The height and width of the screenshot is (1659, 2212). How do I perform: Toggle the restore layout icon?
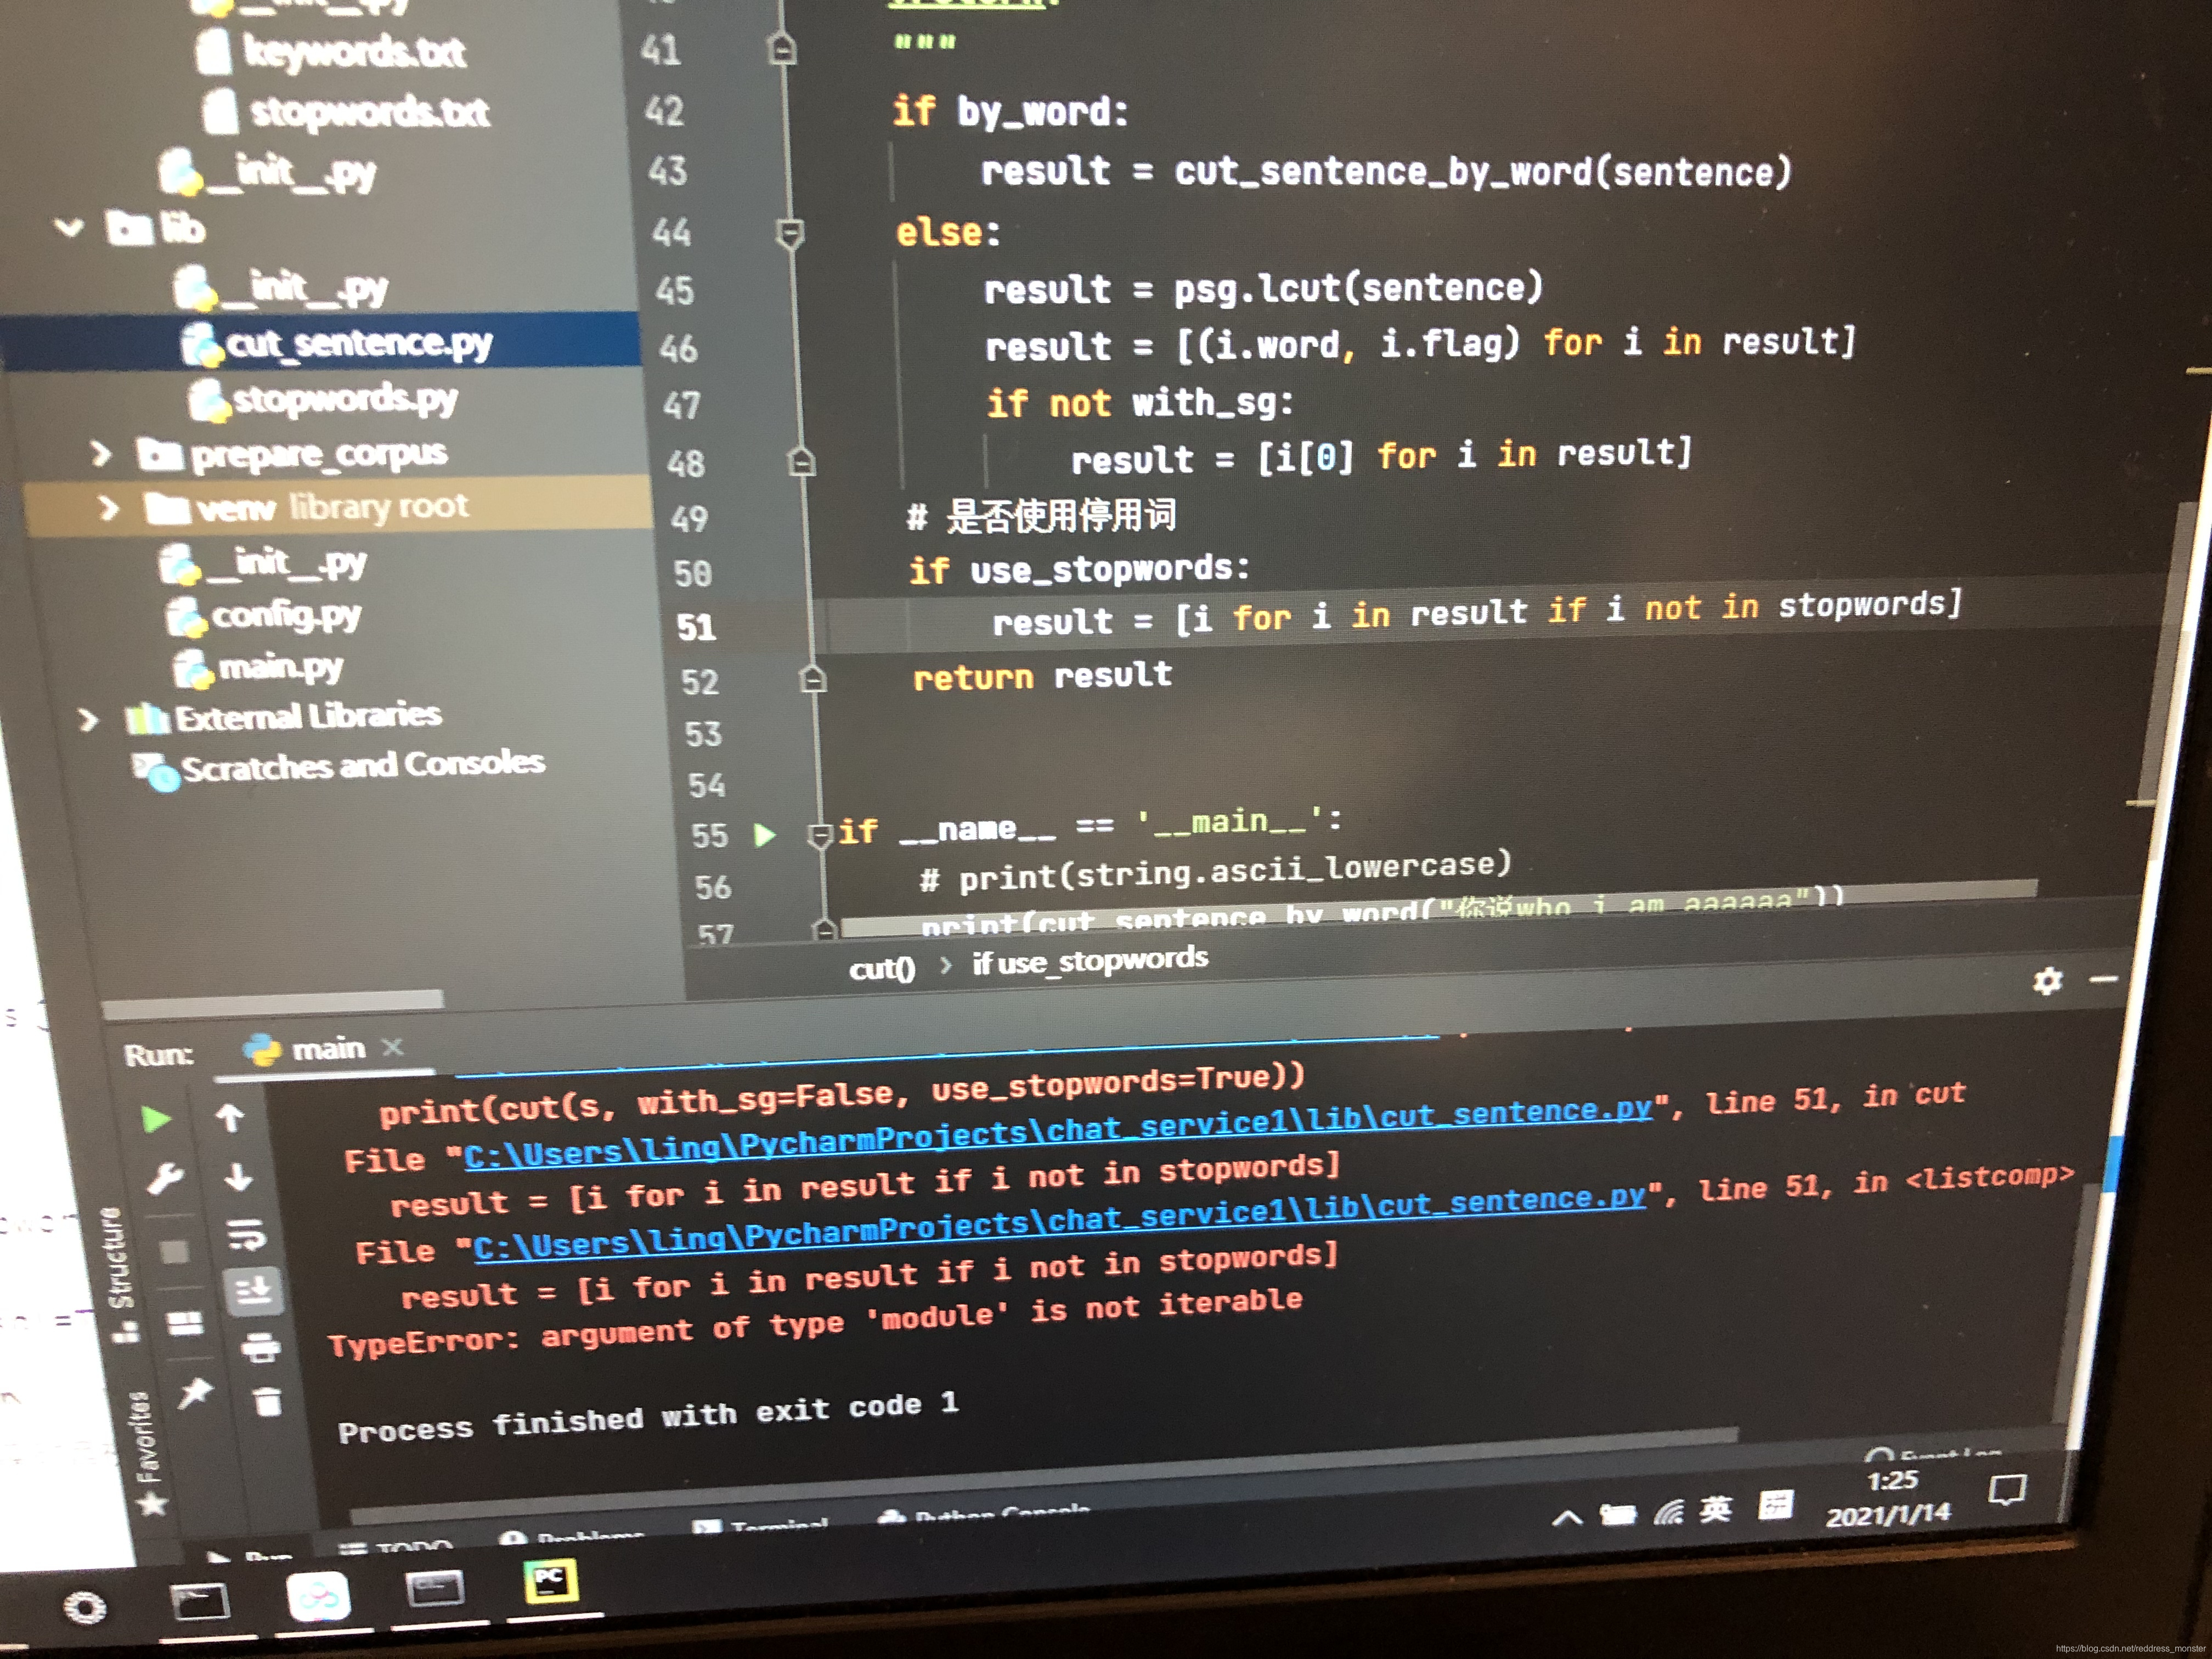[185, 1325]
